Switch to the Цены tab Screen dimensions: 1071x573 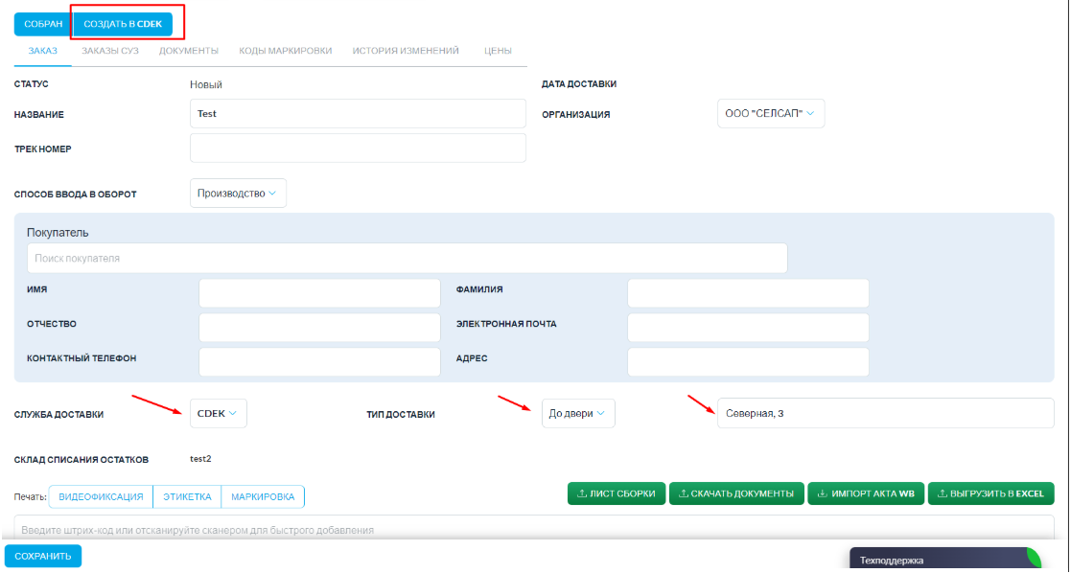[498, 50]
